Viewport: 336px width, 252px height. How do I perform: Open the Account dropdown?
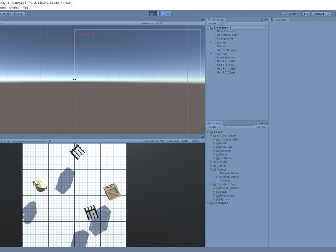pos(321,14)
